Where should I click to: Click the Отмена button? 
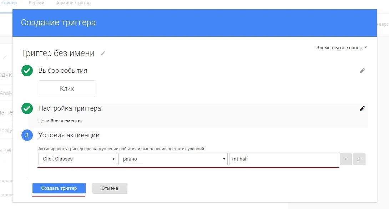click(110, 188)
